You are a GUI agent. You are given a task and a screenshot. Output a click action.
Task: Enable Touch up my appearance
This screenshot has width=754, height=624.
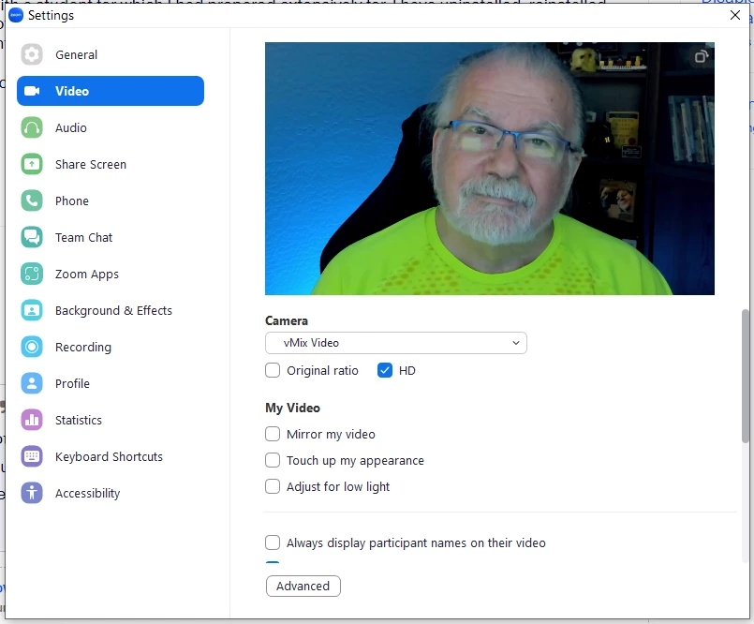(x=273, y=460)
